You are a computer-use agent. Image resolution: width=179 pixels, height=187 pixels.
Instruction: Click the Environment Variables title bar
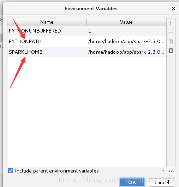(91, 8)
